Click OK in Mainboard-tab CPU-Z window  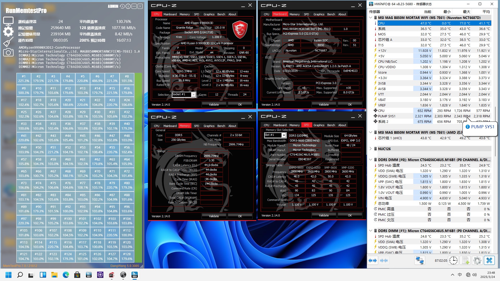click(x=350, y=105)
